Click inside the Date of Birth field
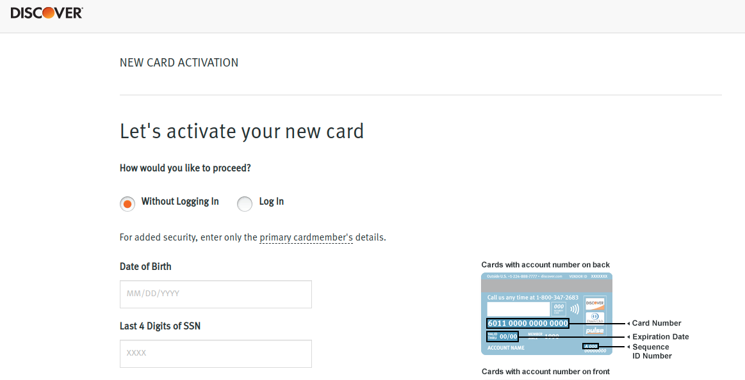The image size is (745, 380). [x=215, y=294]
